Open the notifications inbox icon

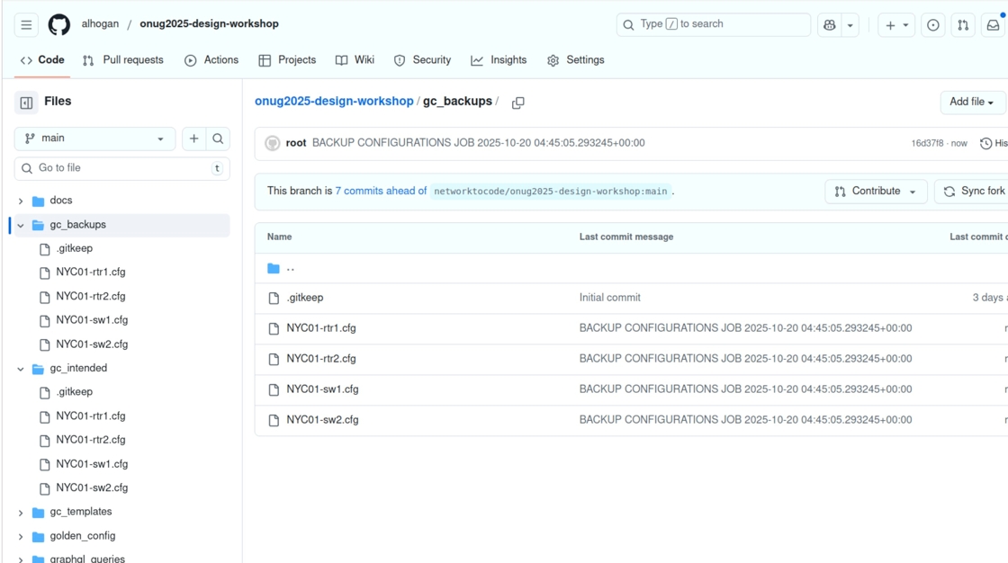(x=993, y=25)
